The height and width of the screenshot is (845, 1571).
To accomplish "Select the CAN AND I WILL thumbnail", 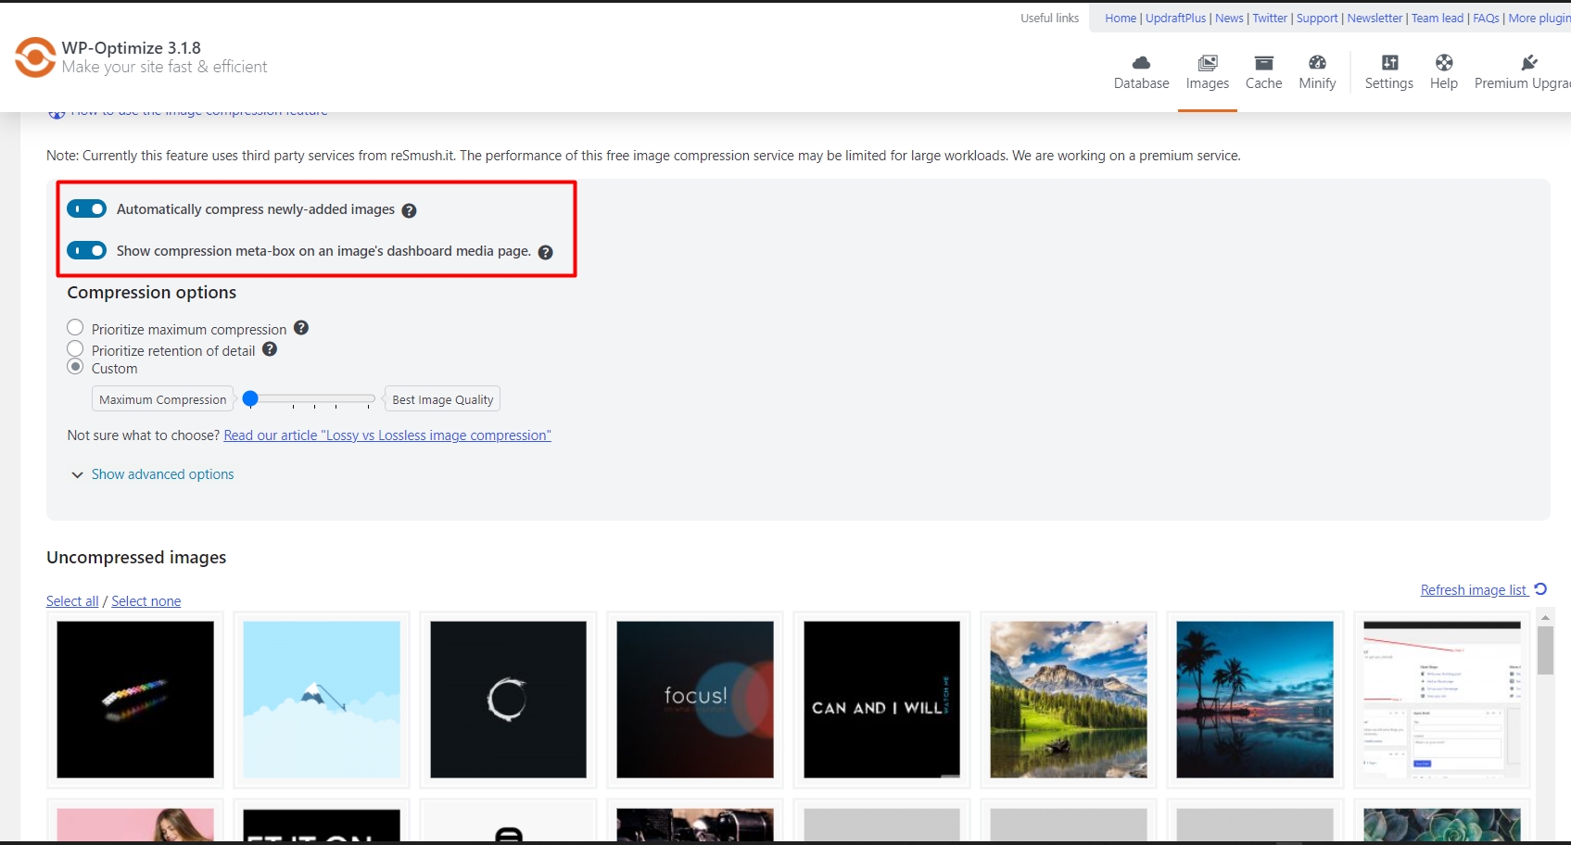I will (x=881, y=700).
